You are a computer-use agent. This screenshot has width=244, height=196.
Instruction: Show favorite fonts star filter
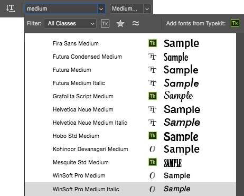120,23
